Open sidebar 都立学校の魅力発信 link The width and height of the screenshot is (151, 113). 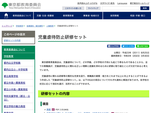(x=14, y=106)
